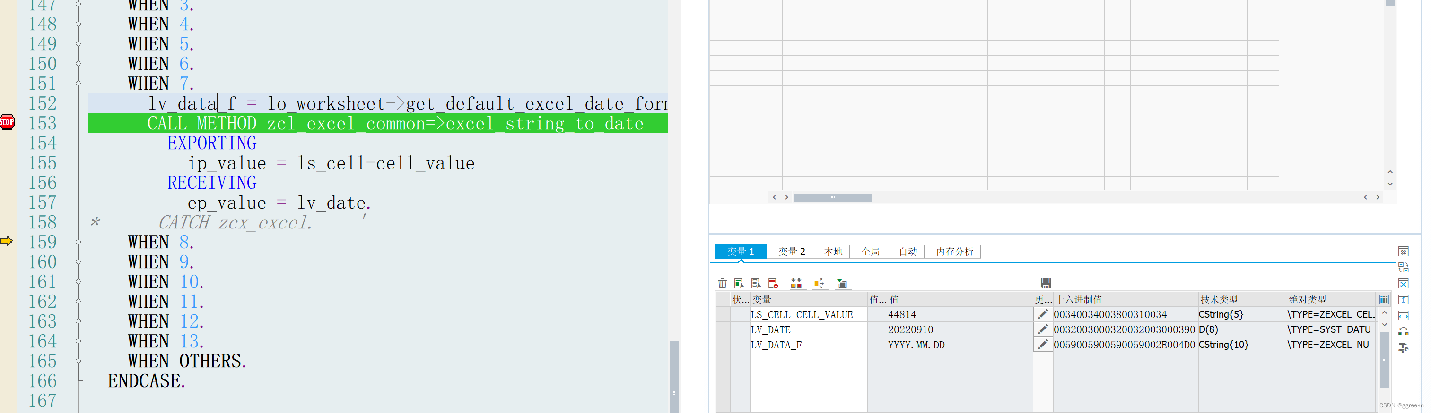This screenshot has height=413, width=1431.
Task: Click far-right horizontal scroll right arrow under grid
Action: coord(1378,197)
